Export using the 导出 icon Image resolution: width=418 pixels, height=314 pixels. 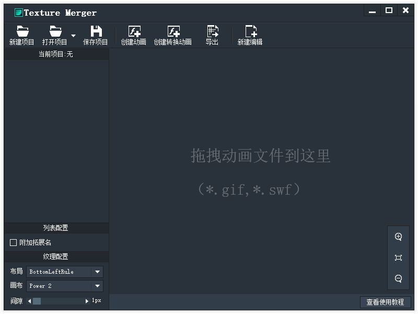pyautogui.click(x=213, y=31)
